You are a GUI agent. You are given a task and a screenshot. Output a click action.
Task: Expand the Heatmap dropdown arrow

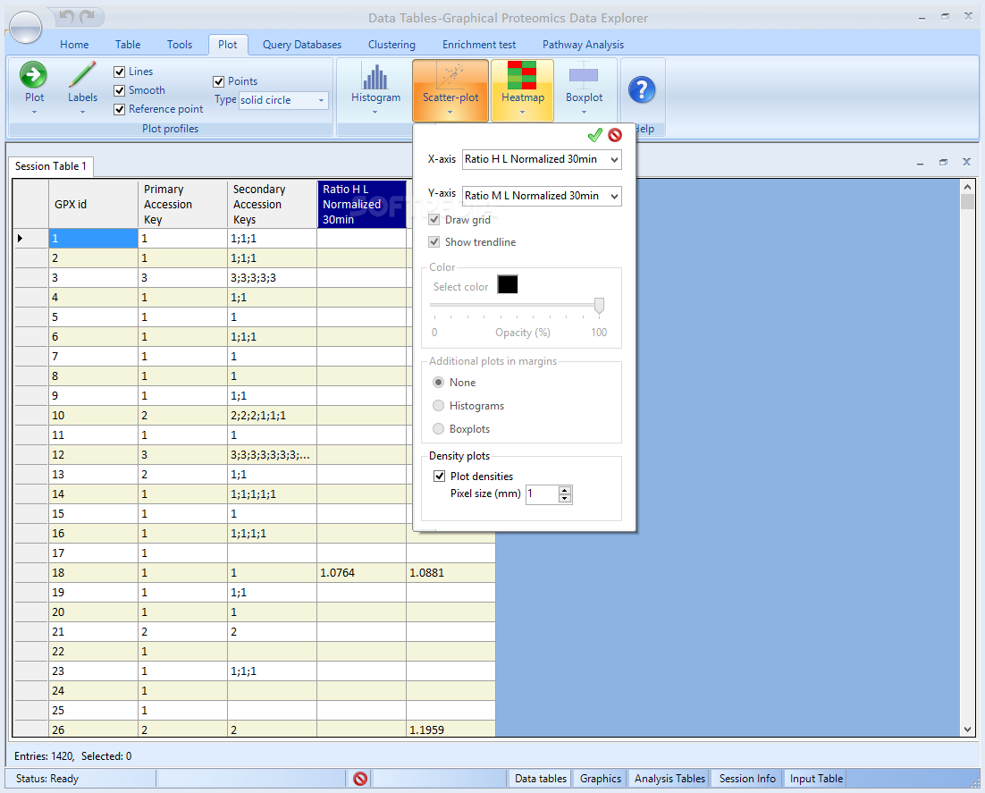[522, 113]
